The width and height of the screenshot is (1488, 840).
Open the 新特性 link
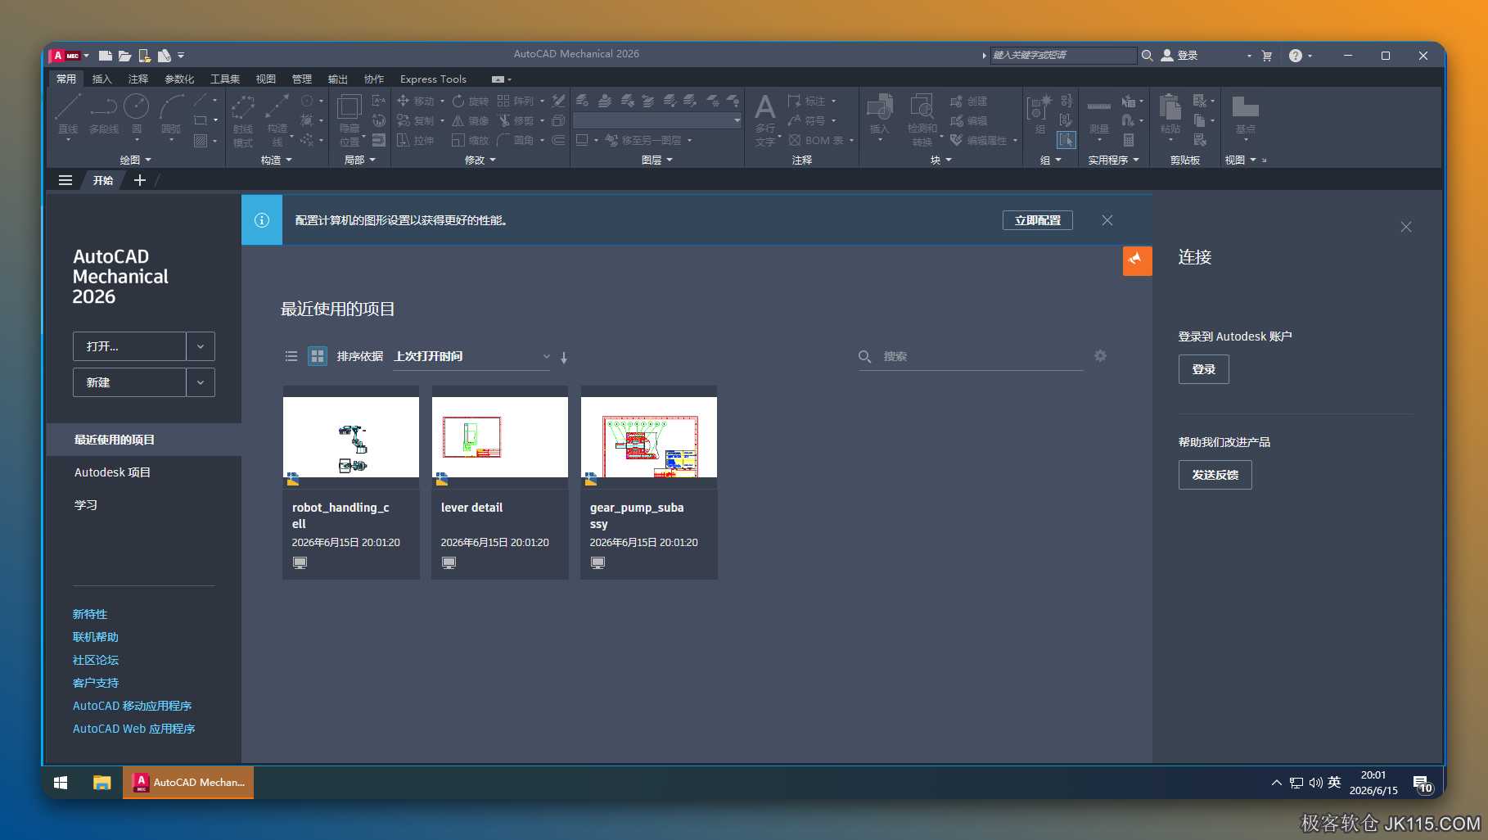click(90, 614)
